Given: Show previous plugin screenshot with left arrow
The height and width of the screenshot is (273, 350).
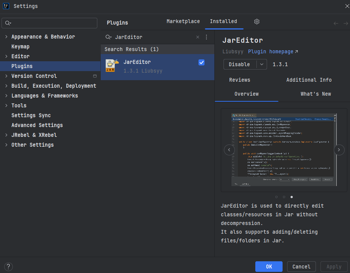Looking at the screenshot, I should [x=229, y=150].
